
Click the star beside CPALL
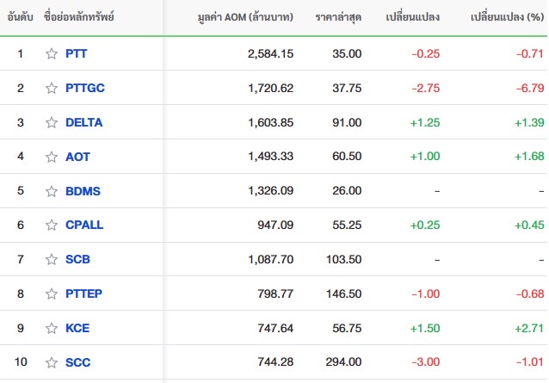point(52,225)
